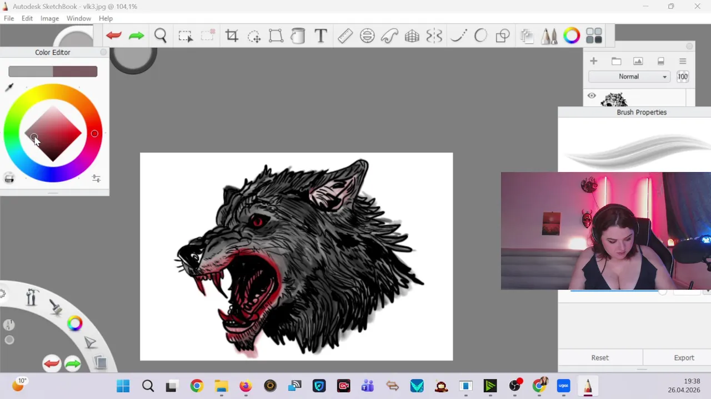Open File Explorer from the taskbar

pos(221,386)
